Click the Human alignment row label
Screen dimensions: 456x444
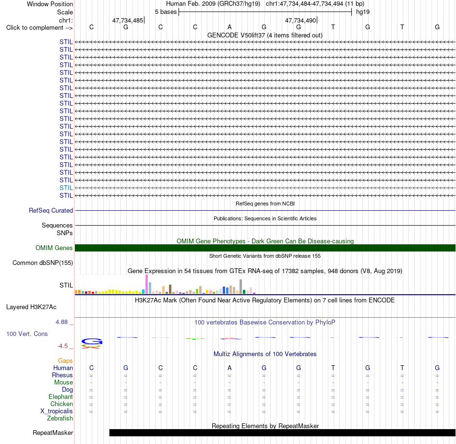(63, 368)
